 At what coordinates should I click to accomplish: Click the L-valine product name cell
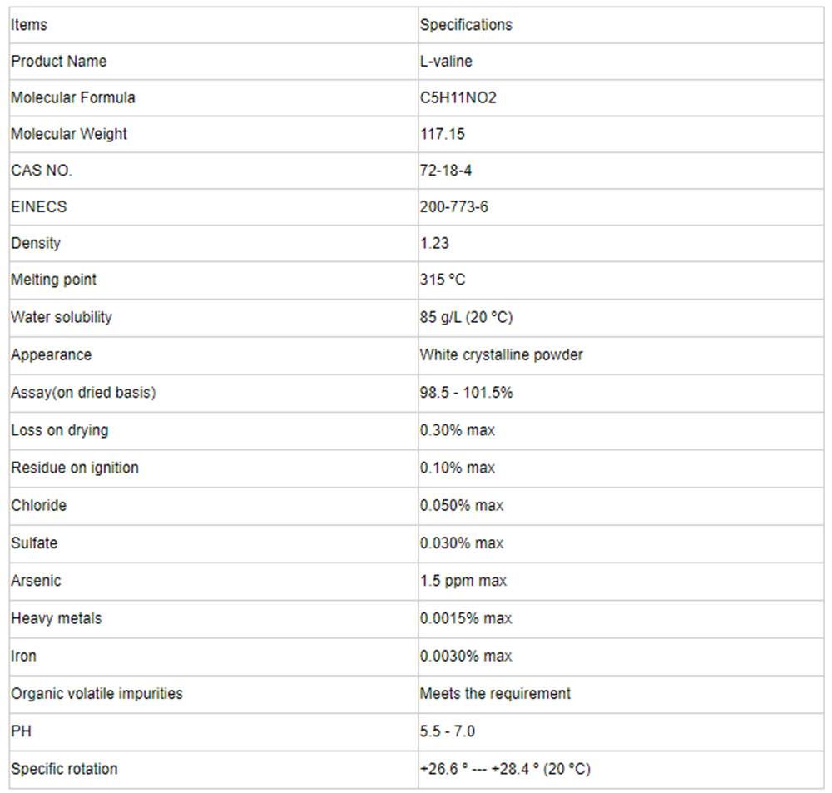click(621, 62)
